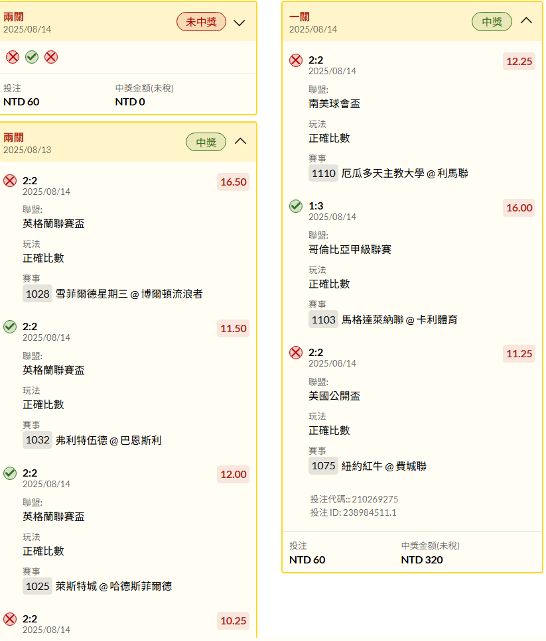
Task: Click 投注 ID 238984511.1 text
Action: (x=354, y=512)
